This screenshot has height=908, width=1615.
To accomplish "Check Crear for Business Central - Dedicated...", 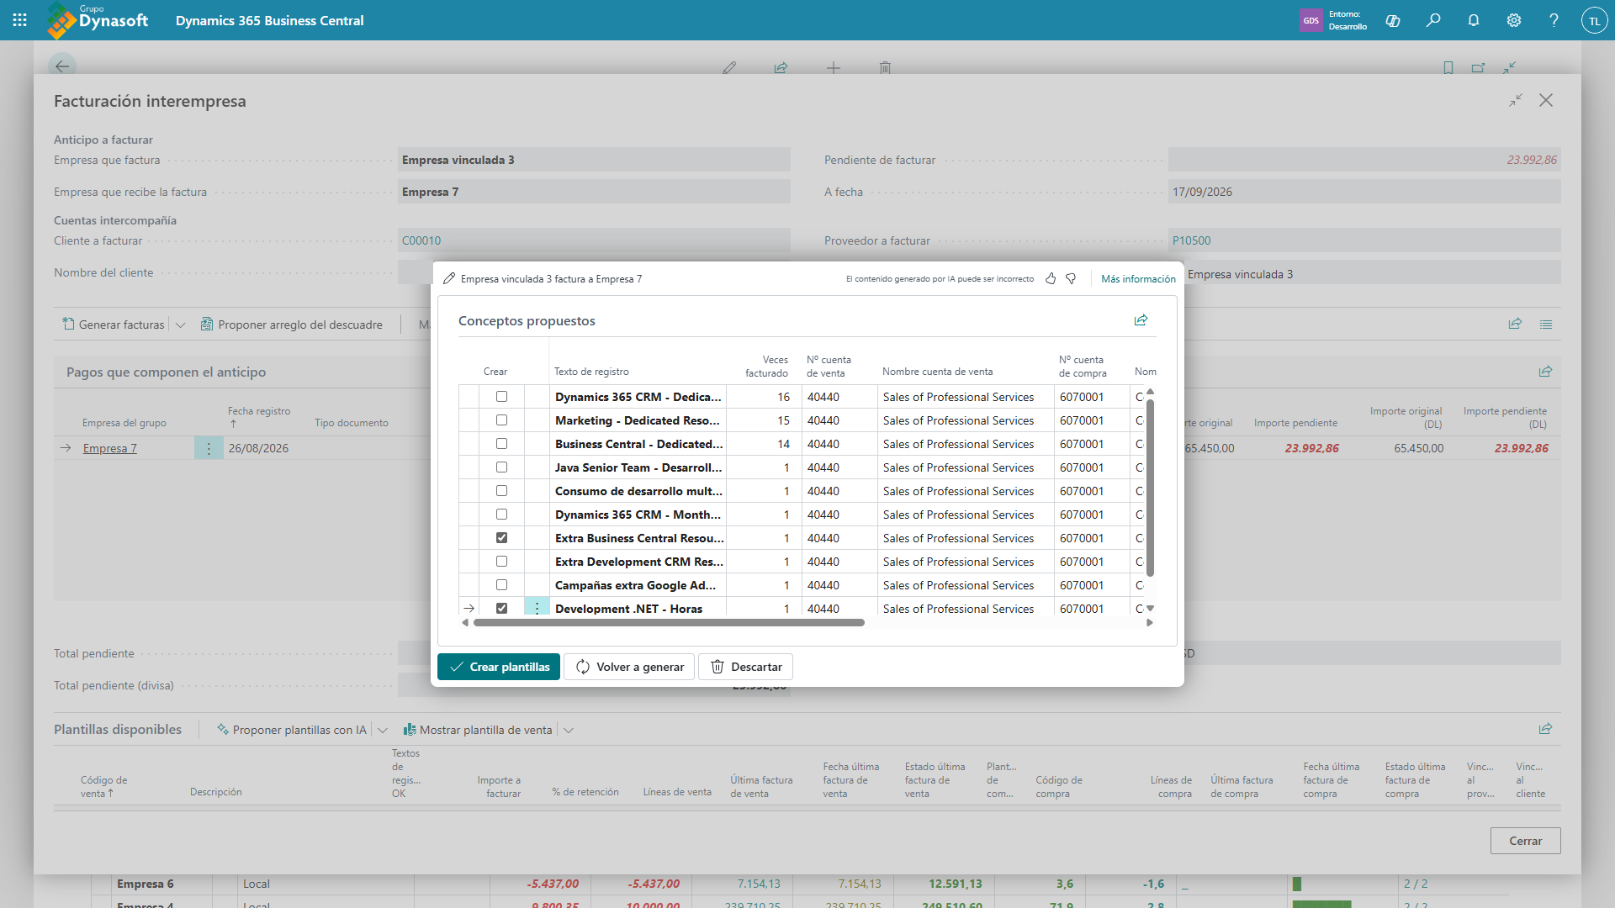I will point(502,444).
